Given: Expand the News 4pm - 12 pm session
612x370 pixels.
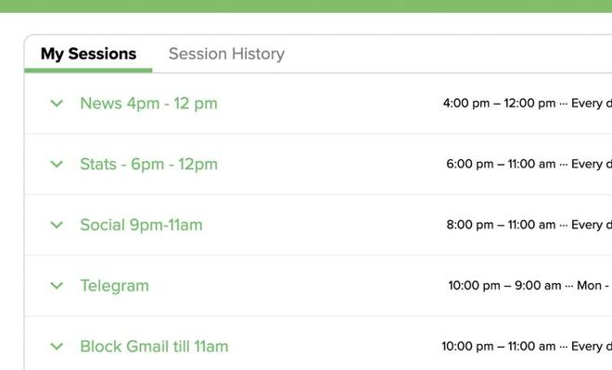Looking at the screenshot, I should (57, 104).
